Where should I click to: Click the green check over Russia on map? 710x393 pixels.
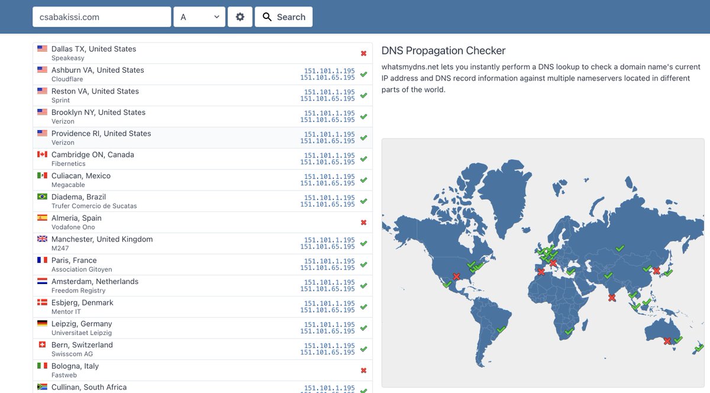(x=619, y=248)
